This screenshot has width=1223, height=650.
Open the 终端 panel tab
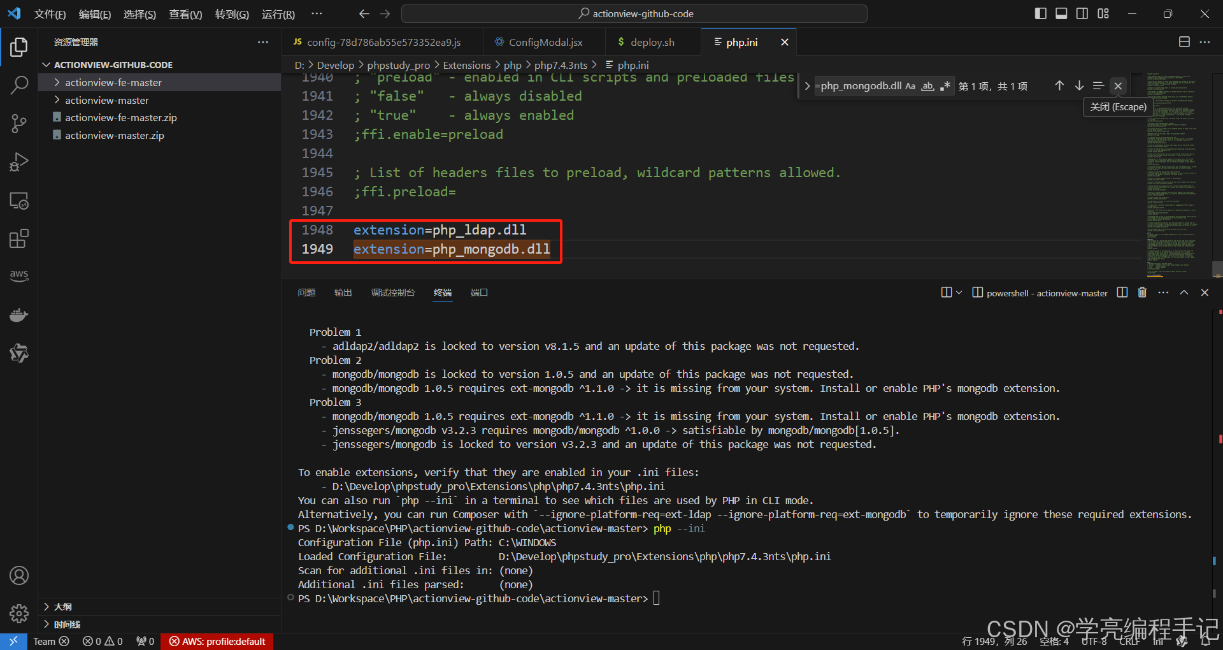442,292
